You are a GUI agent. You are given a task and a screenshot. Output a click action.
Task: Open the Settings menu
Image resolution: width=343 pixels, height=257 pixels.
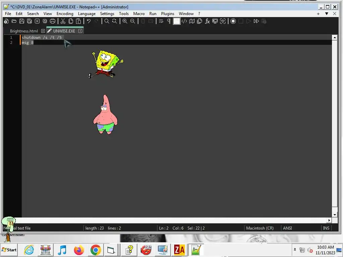click(107, 13)
